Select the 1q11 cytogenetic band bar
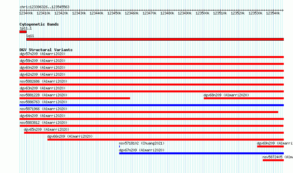293x173 pixels. click(155, 39)
